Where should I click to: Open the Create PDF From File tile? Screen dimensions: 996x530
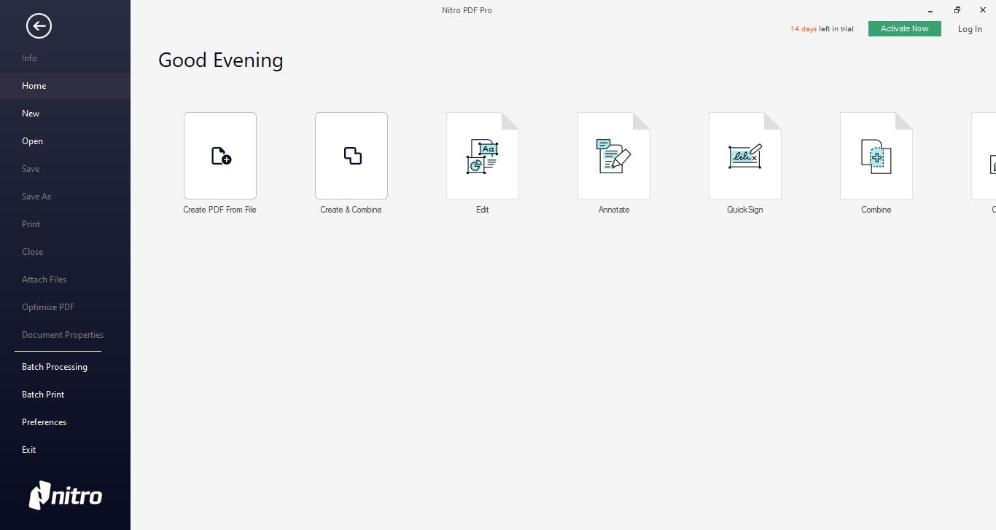click(220, 156)
